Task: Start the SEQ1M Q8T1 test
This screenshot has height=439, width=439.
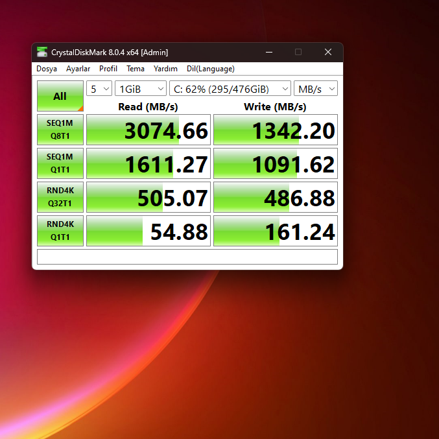Action: pos(60,130)
